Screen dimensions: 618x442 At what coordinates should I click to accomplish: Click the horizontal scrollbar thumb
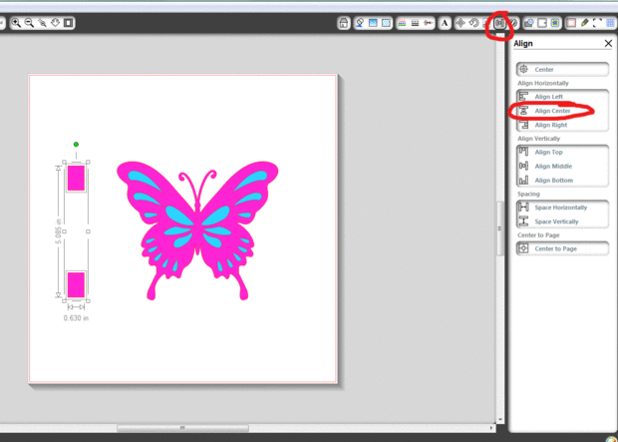coord(182,428)
